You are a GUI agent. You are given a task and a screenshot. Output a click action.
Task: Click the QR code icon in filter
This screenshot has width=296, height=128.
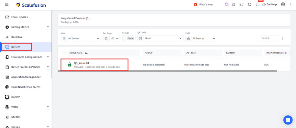141,38
